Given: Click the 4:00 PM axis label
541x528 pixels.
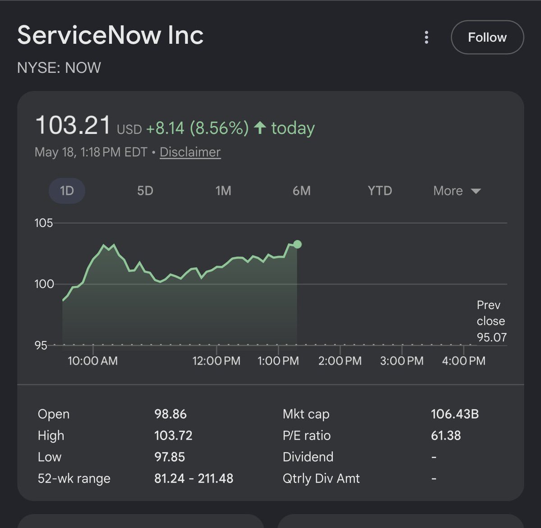Looking at the screenshot, I should [x=463, y=361].
